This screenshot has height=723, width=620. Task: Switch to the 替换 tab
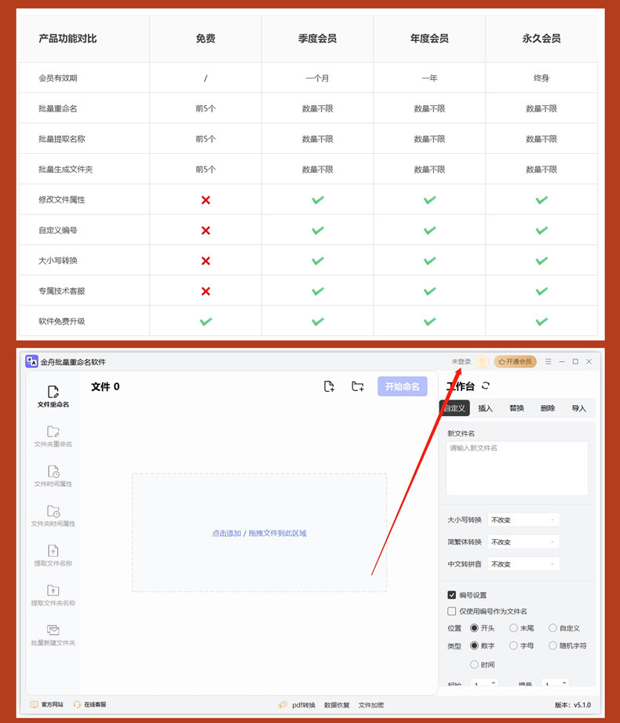coord(516,408)
